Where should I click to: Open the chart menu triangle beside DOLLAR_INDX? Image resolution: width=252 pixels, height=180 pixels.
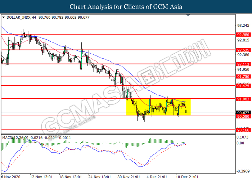pos(3,17)
